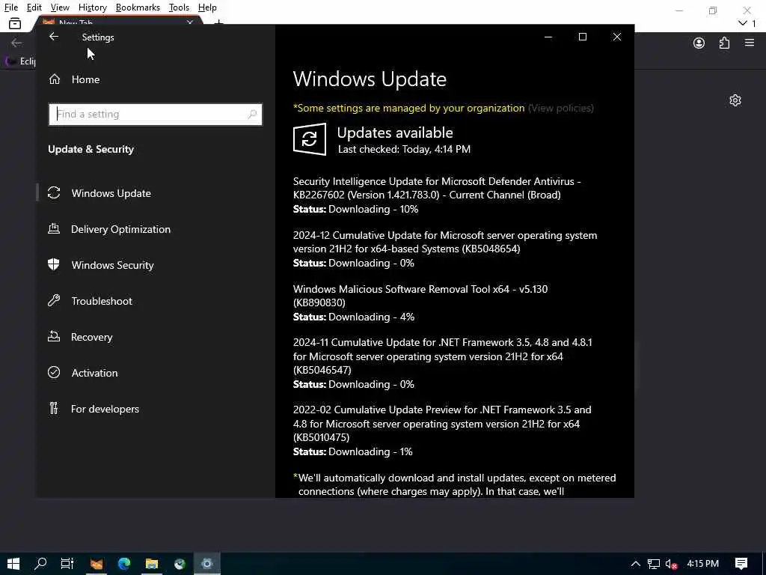
Task: Launch Microsoft Edge from the taskbar
Action: tap(124, 564)
